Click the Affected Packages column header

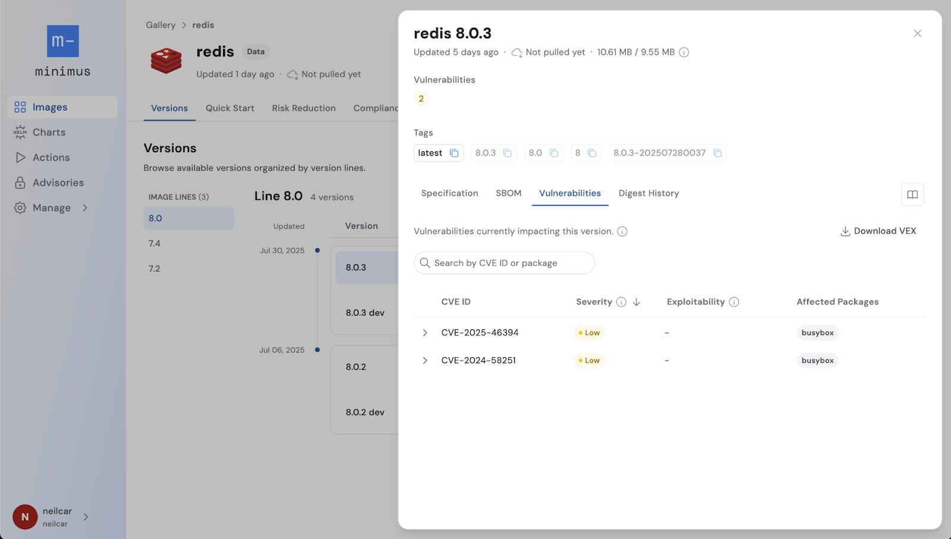pyautogui.click(x=837, y=302)
